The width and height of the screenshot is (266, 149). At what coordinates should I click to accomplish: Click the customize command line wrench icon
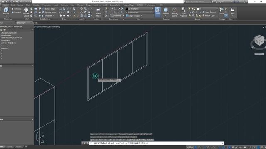pyautogui.click(x=88, y=143)
